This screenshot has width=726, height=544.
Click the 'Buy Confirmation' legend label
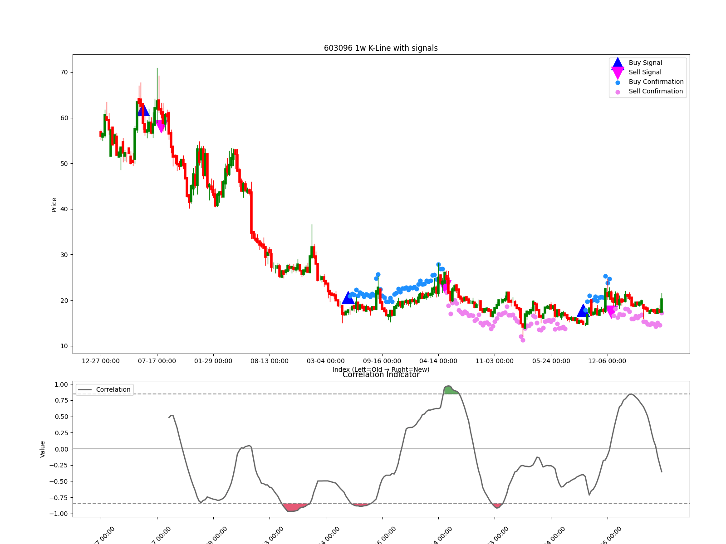click(x=656, y=82)
